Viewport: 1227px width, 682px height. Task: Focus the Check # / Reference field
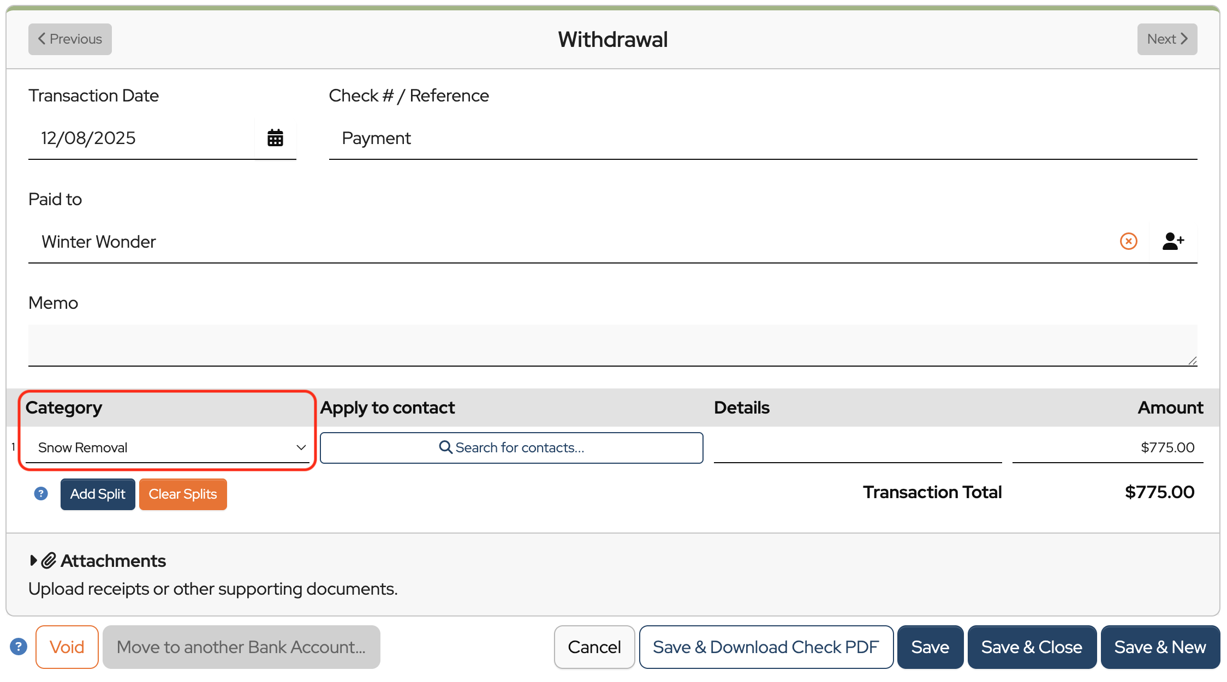tap(763, 139)
